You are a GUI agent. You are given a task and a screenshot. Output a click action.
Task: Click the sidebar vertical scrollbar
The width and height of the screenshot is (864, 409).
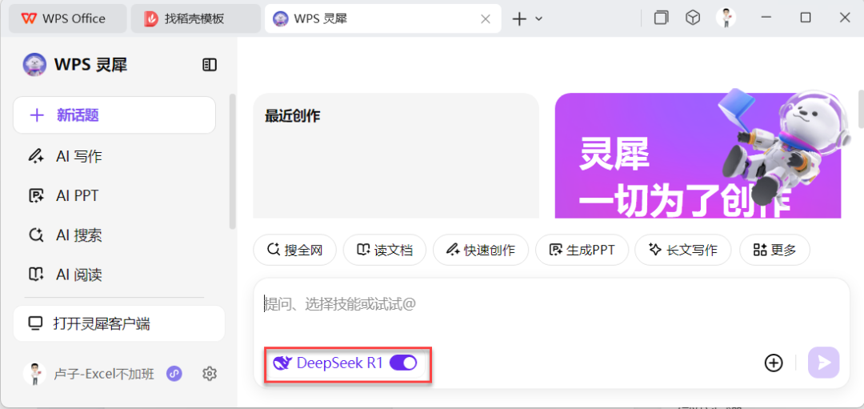[x=233, y=161]
